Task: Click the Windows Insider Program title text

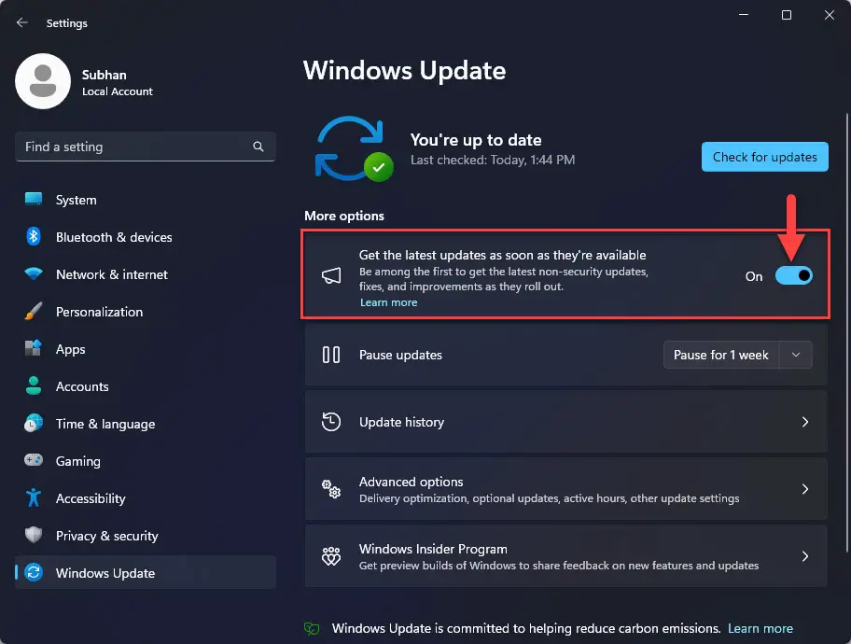Action: coord(433,549)
